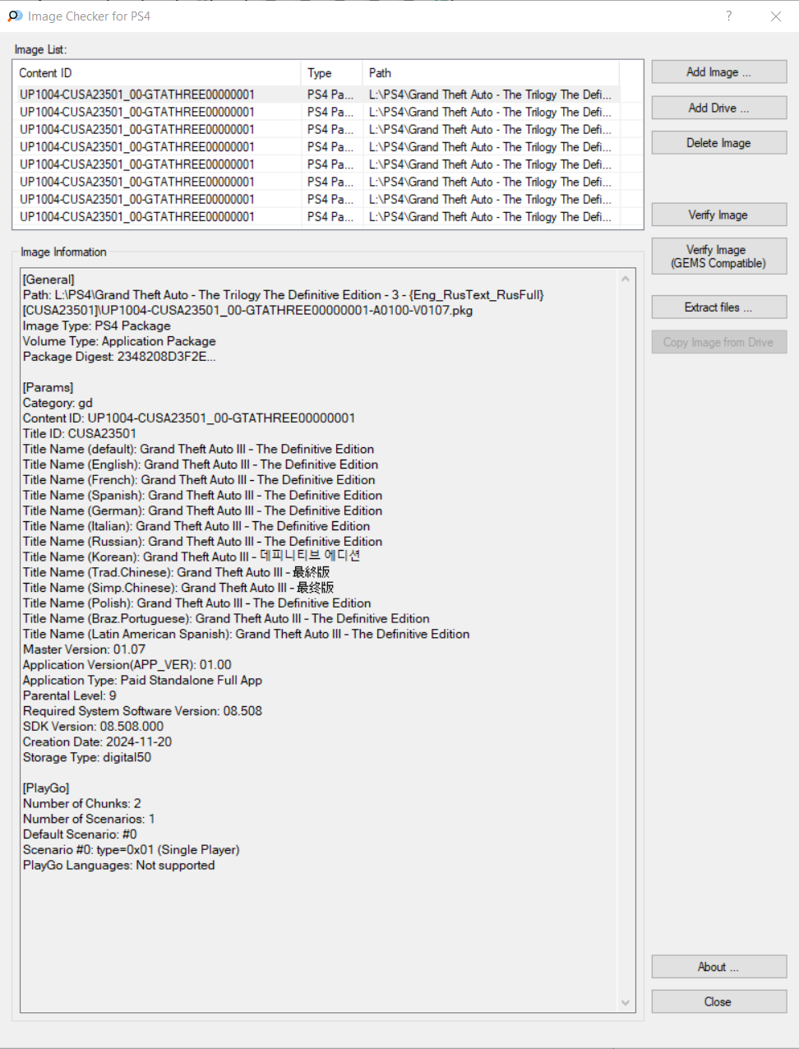Click the 'Title Name (Polish)' line

click(197, 603)
